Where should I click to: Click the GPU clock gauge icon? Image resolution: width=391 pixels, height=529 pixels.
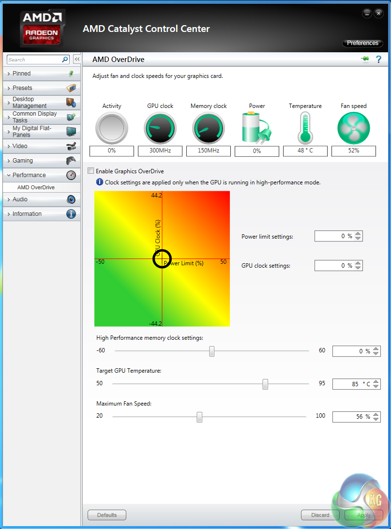click(160, 128)
